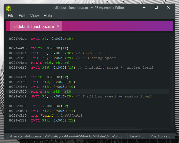Click the vertical scrollbar thumb
Viewport: 179px width, 143px height.
pos(171,101)
